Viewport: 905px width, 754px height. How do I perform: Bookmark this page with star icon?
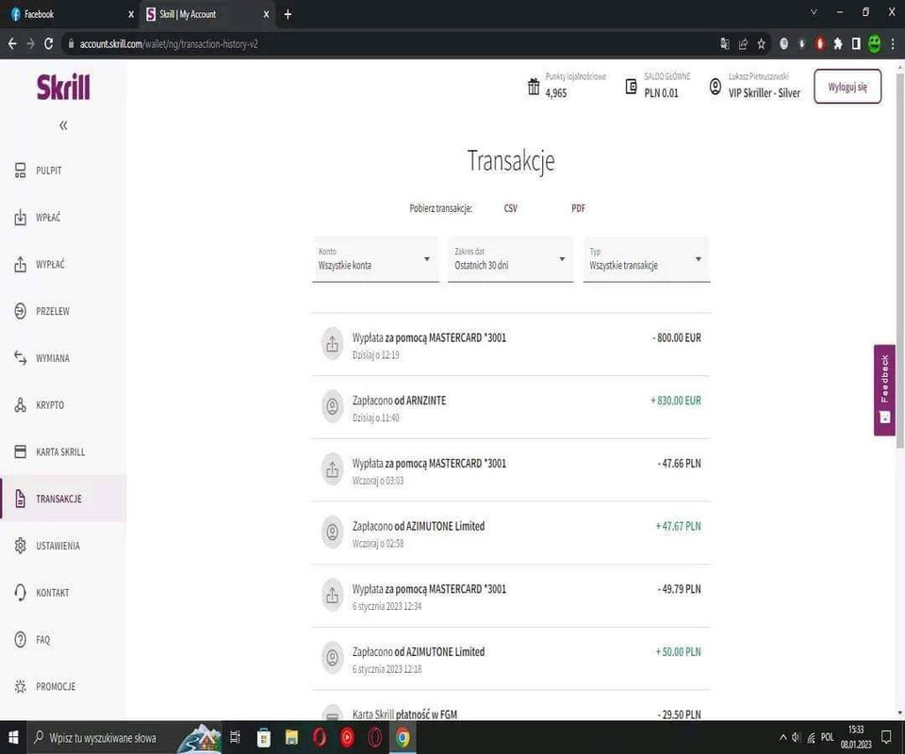pos(762,44)
